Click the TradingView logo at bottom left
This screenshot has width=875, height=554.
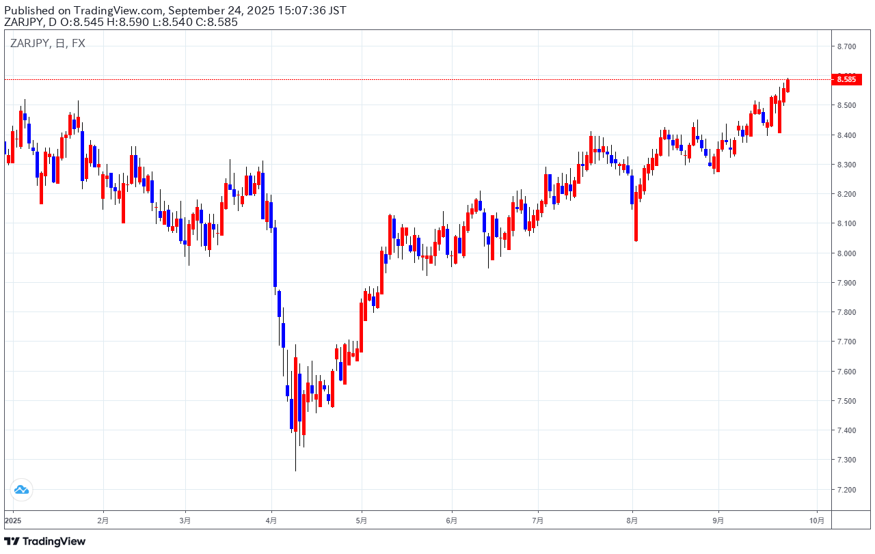pos(45,541)
